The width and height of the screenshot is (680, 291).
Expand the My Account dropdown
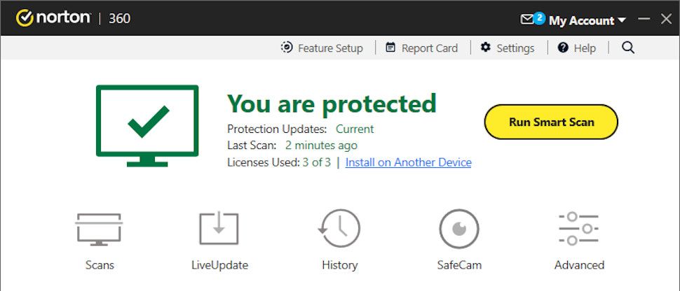tap(587, 20)
